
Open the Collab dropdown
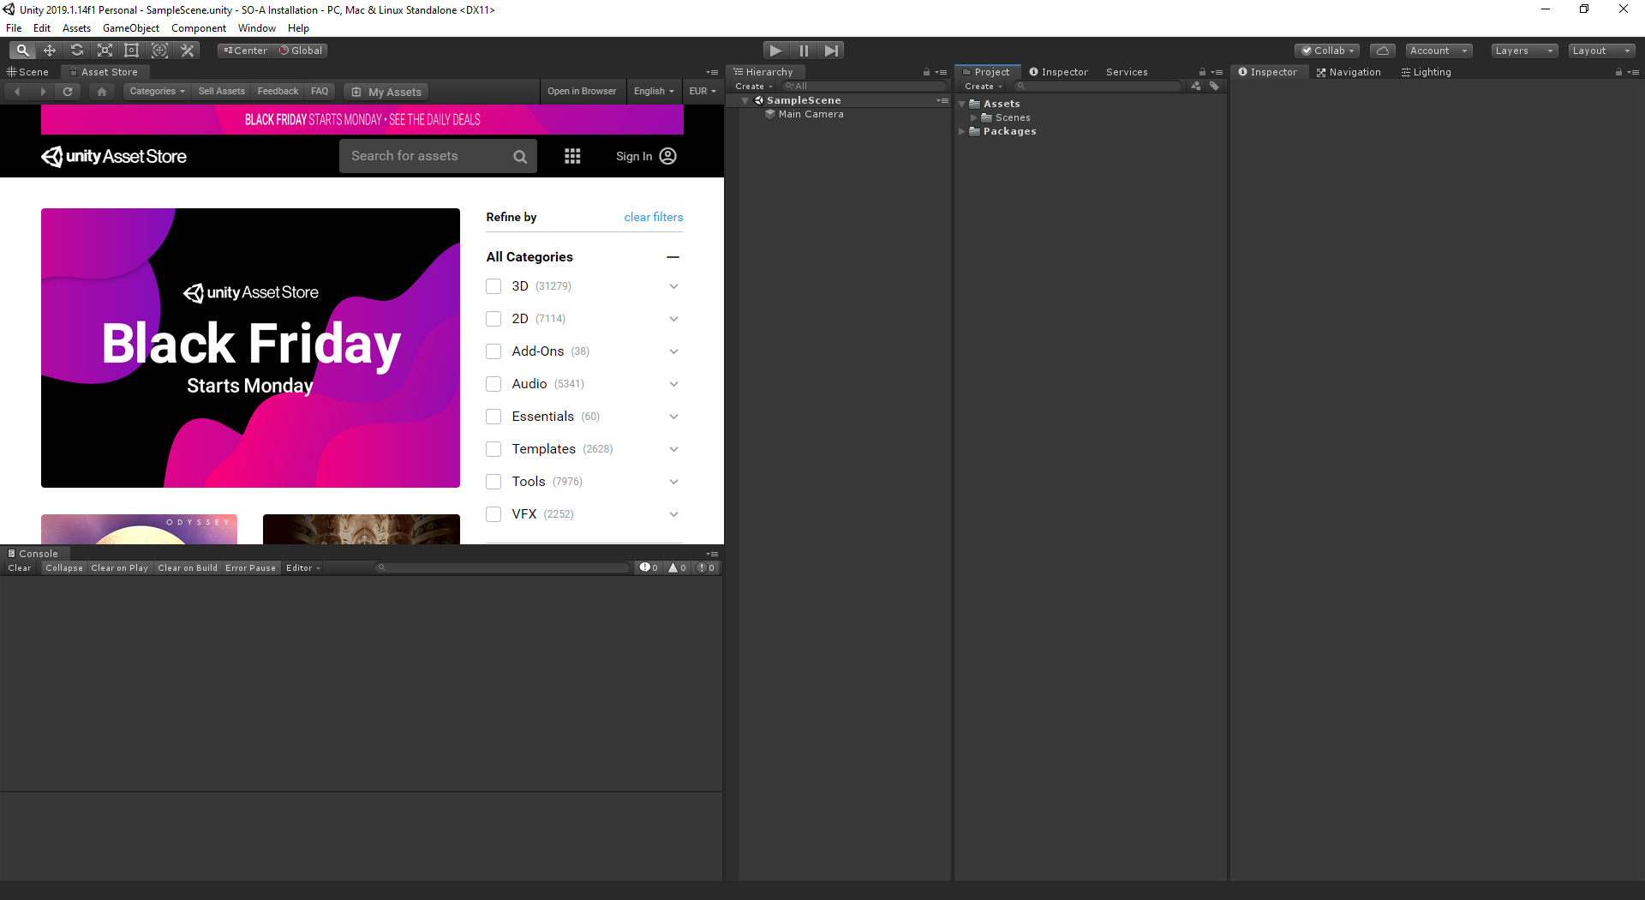tap(1327, 51)
